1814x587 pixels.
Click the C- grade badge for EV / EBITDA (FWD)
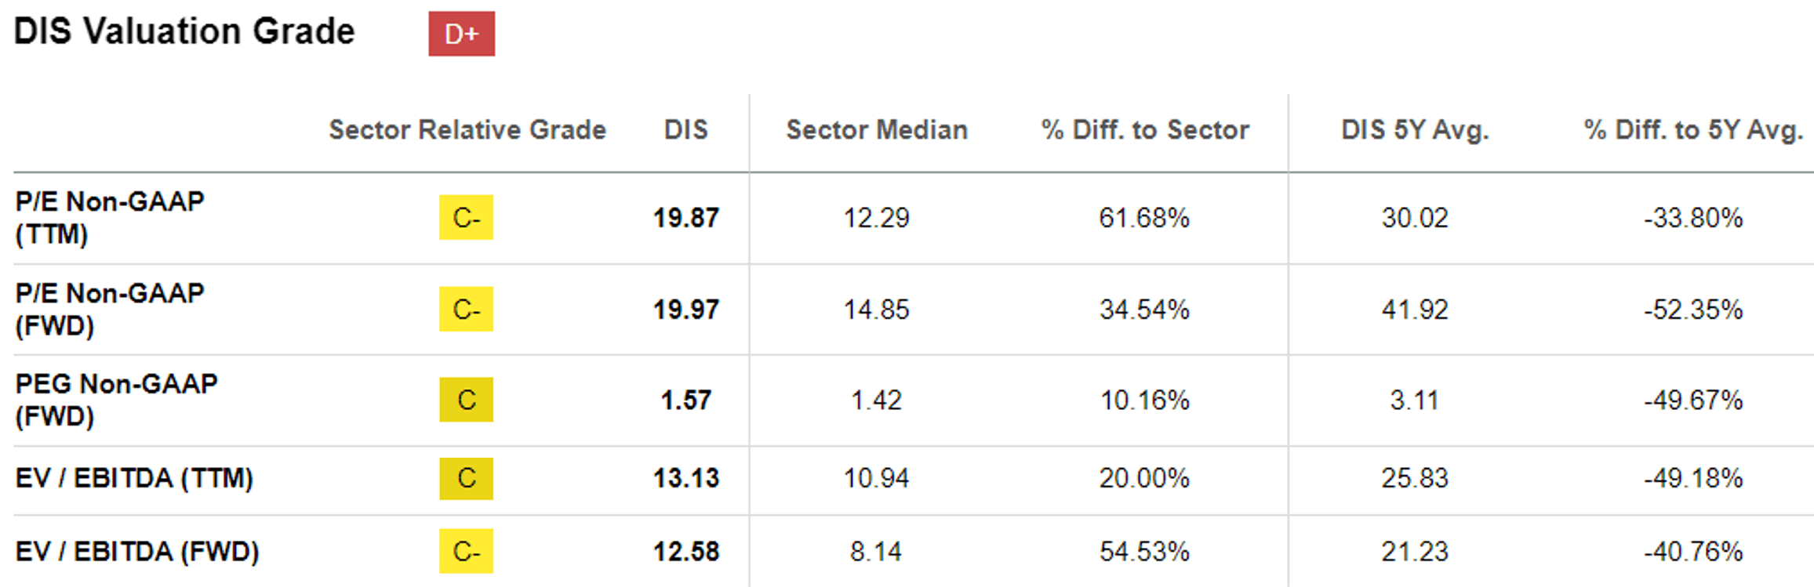(x=466, y=551)
